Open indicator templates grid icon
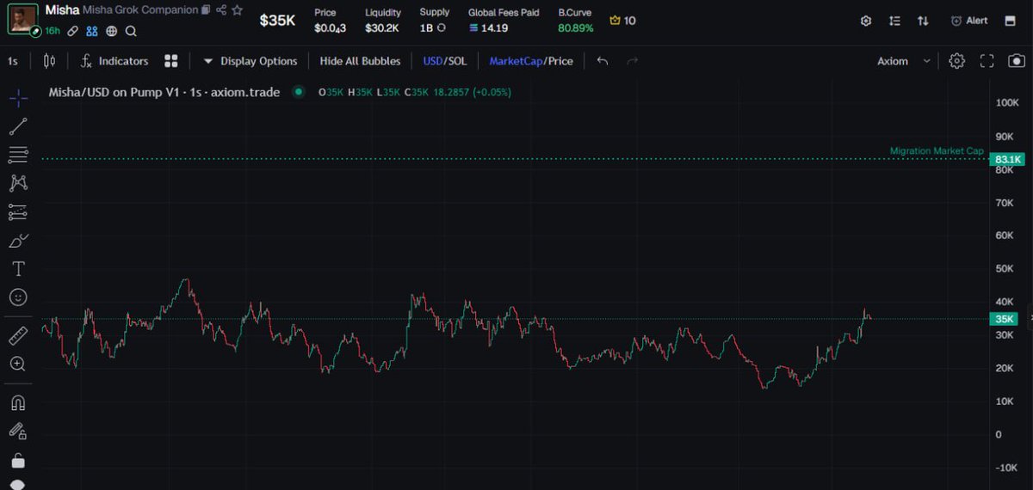 171,61
